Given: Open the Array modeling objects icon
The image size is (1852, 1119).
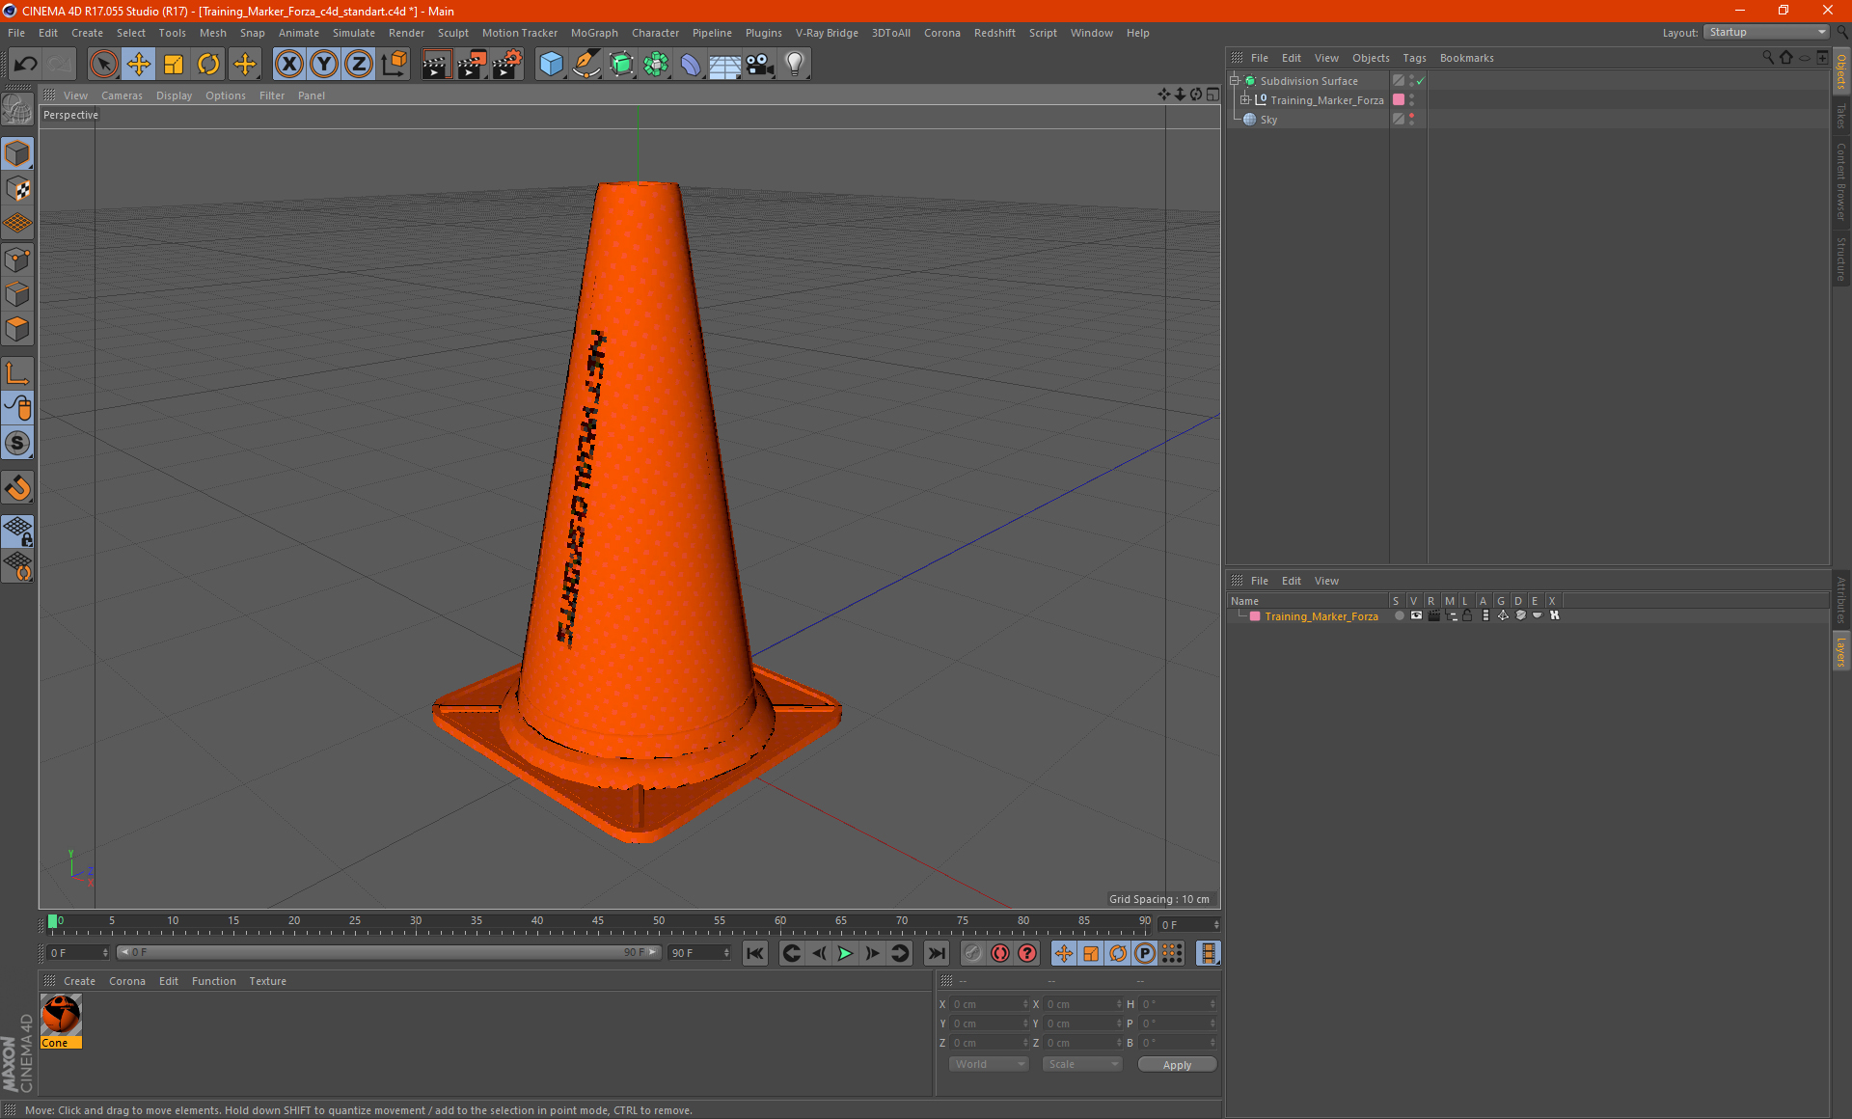Looking at the screenshot, I should [x=656, y=65].
